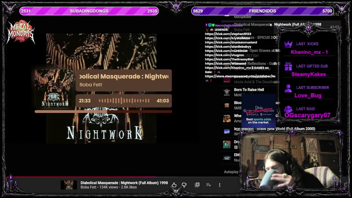The image size is (352, 198).
Task: Click the video title in the bottom player bar
Action: pos(124,183)
